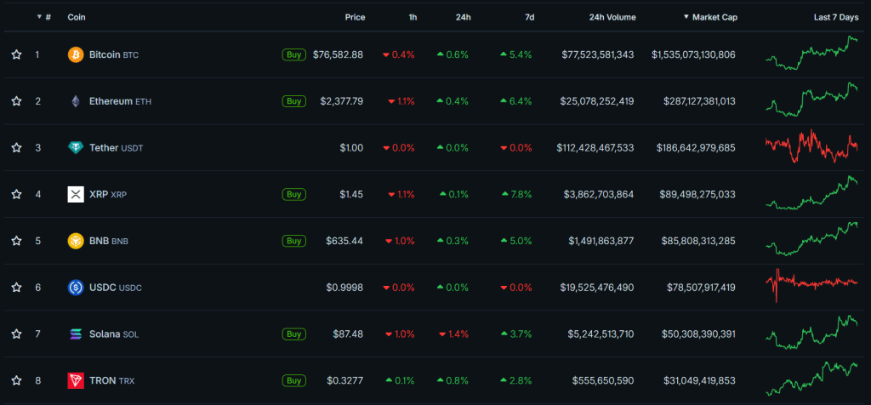871x405 pixels.
Task: Open Solana's 7-day sparkline chart
Action: tap(811, 332)
